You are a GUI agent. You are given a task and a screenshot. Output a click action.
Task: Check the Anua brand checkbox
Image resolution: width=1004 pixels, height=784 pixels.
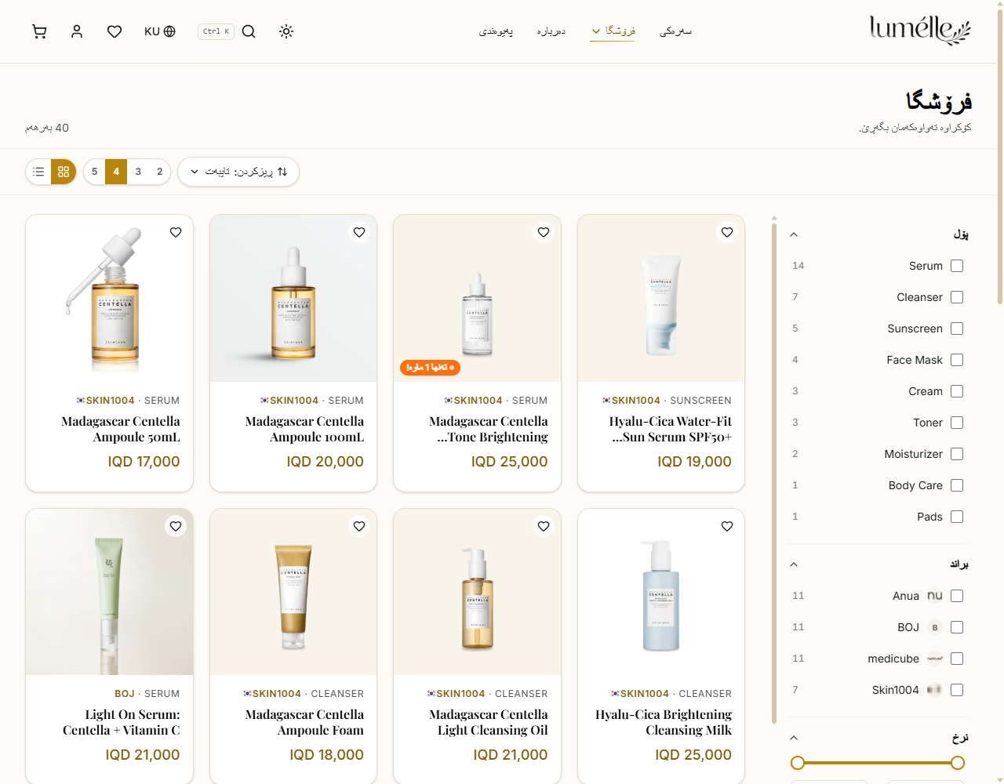[957, 596]
